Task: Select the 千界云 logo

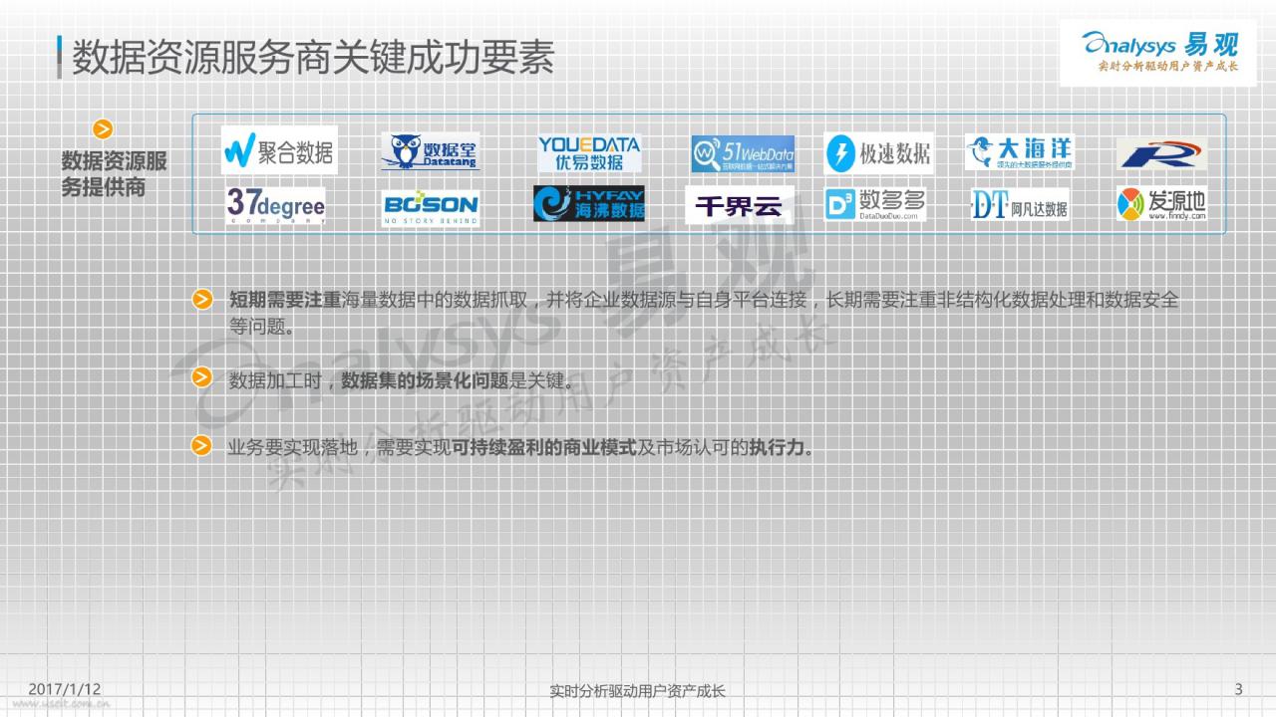Action: coord(739,205)
